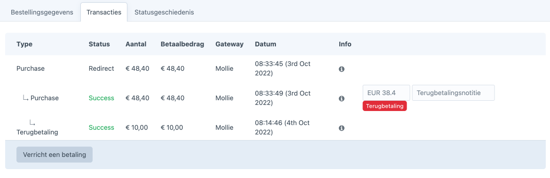Click the Status column header
The height and width of the screenshot is (178, 550).
tap(99, 44)
